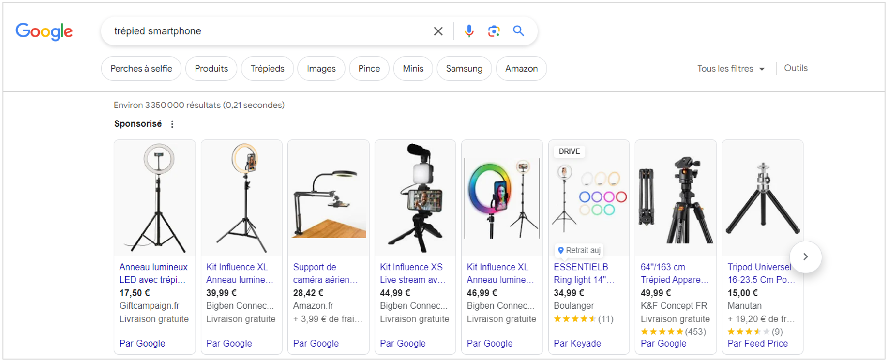888x362 pixels.
Task: Open the Kit Influence XS product image
Action: (415, 198)
